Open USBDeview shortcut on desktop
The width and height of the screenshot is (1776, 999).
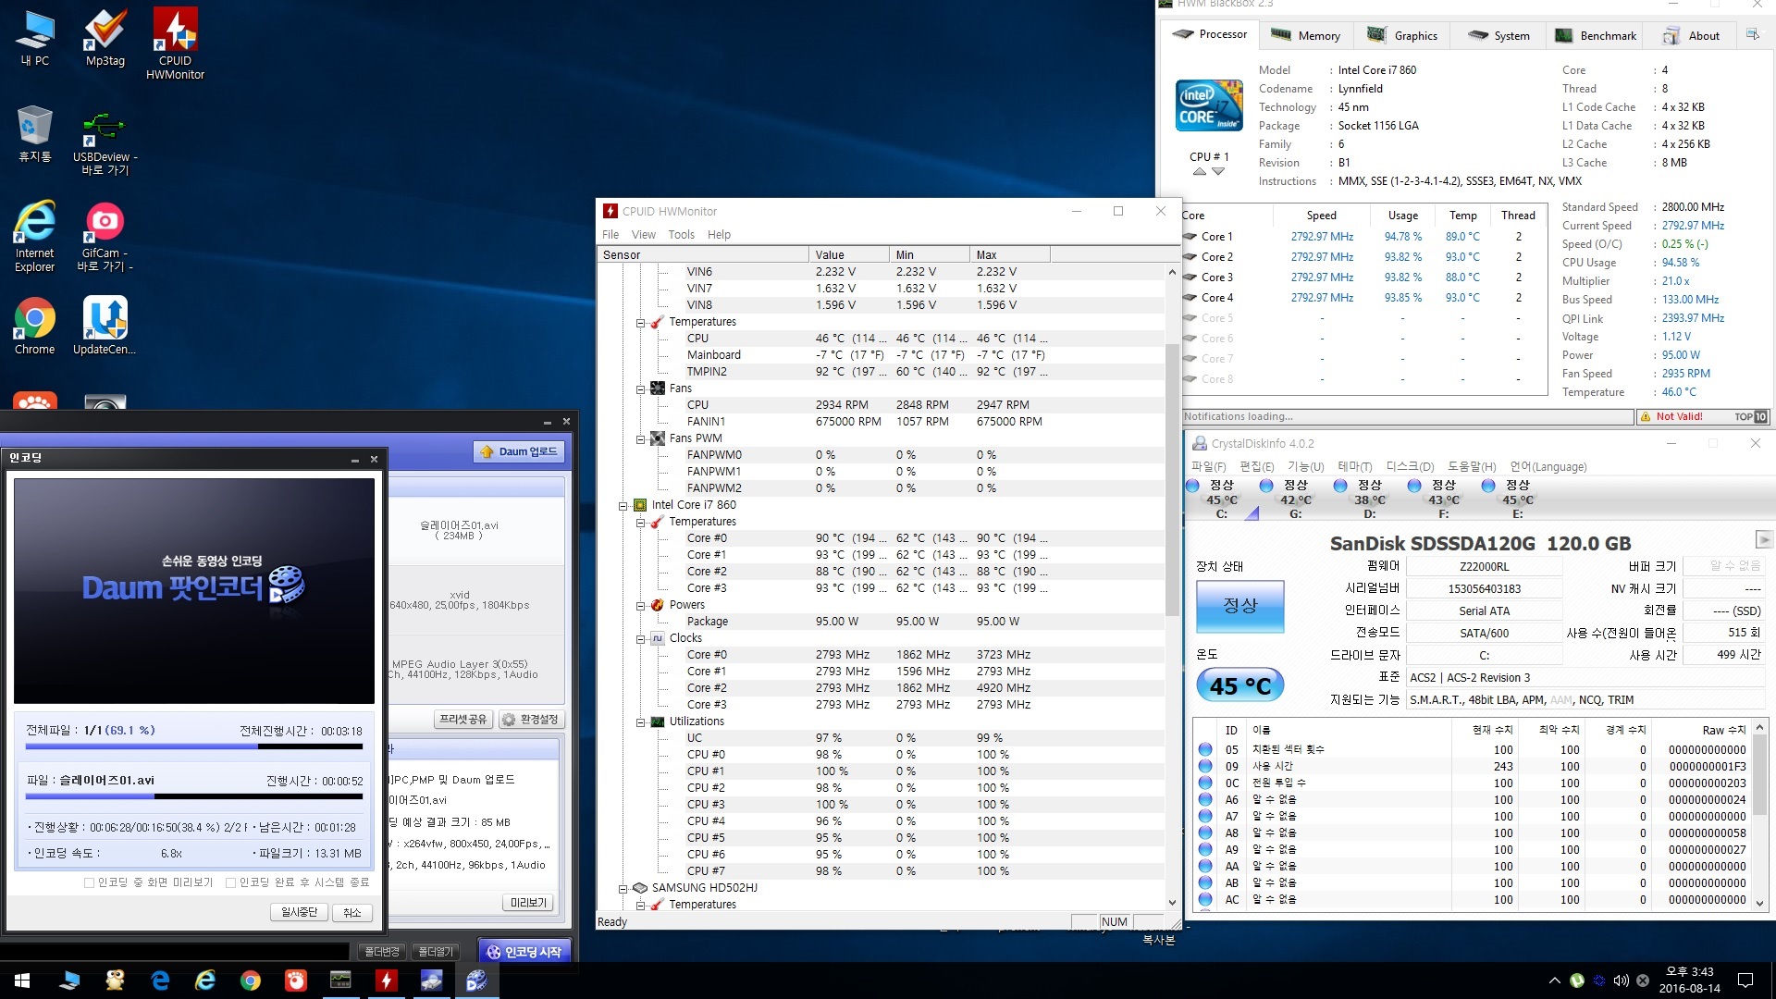coord(105,142)
